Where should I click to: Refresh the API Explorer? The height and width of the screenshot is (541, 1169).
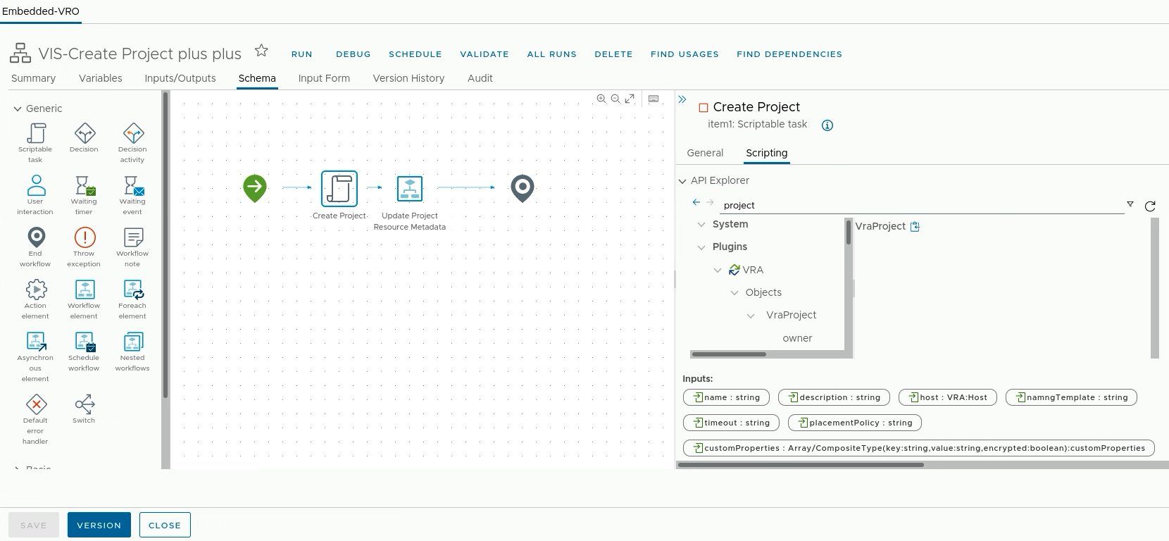click(x=1150, y=206)
